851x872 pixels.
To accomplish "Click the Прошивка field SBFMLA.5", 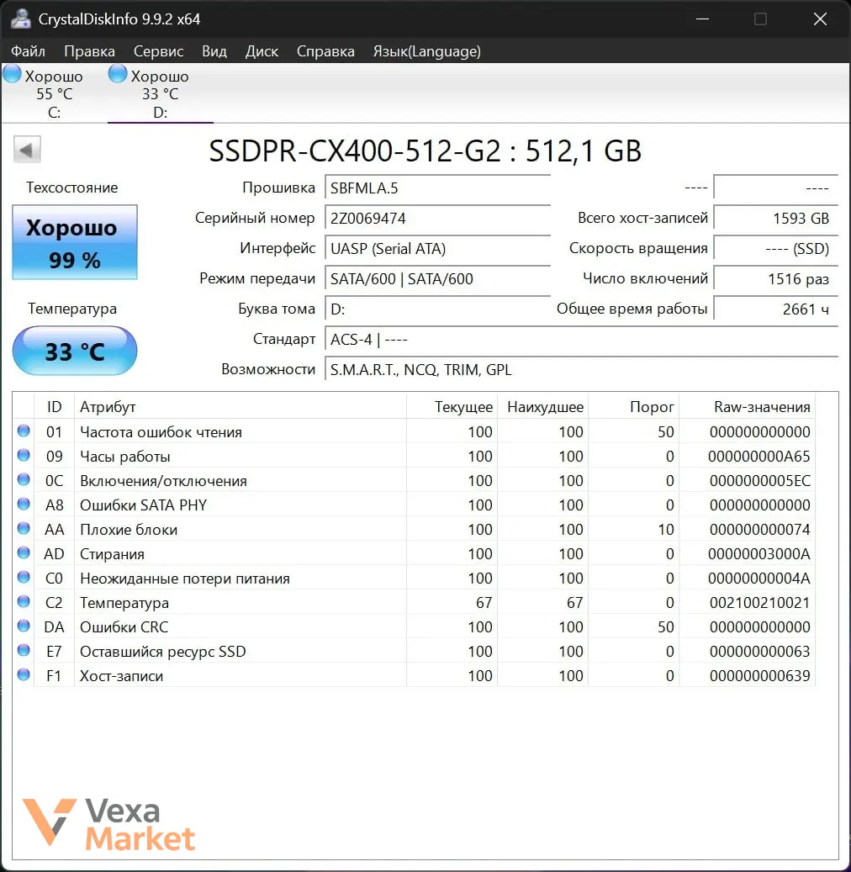I will pyautogui.click(x=437, y=188).
